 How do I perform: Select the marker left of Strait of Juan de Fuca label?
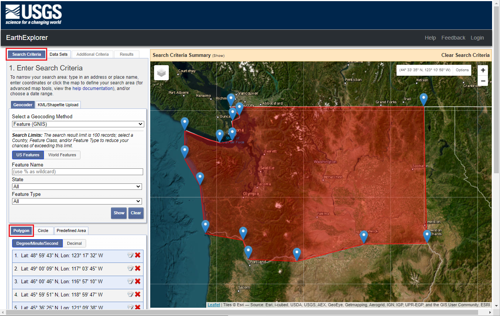click(220, 136)
